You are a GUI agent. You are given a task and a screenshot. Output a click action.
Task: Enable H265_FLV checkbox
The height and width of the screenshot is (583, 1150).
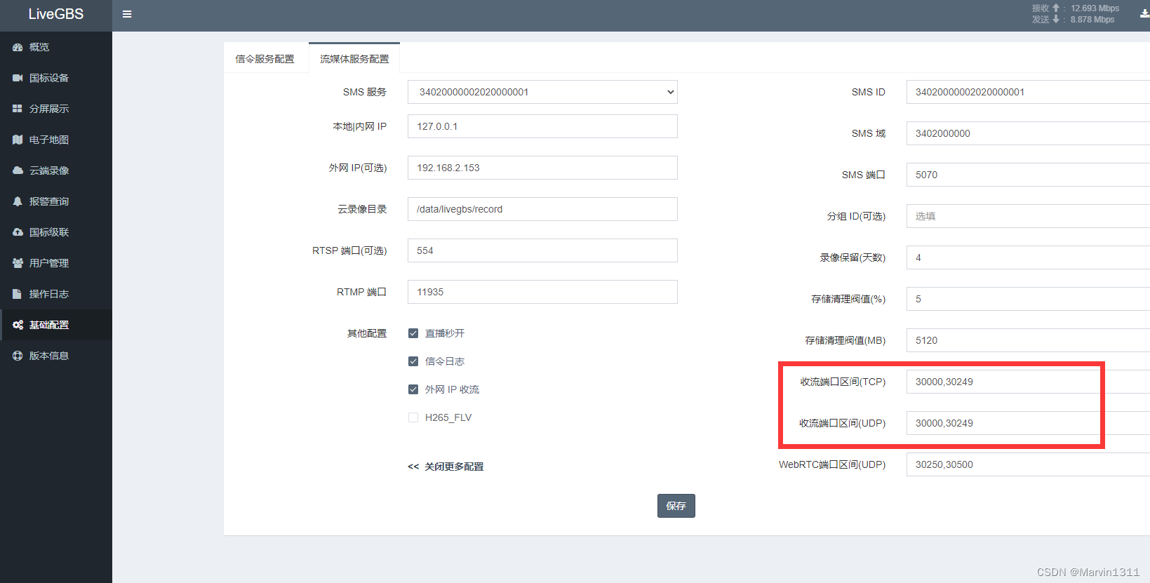[x=413, y=417]
